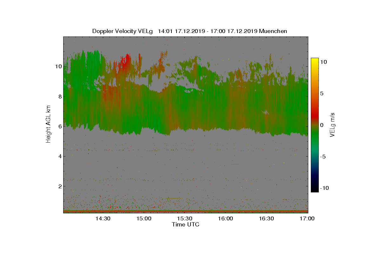Click the height tick label 10
381x254 pixels.
click(x=58, y=66)
